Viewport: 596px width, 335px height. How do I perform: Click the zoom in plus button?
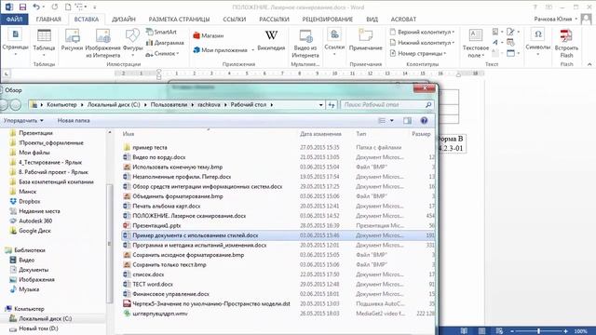pyautogui.click(x=565, y=331)
